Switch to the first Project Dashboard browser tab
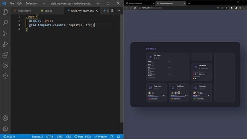 [140, 3]
